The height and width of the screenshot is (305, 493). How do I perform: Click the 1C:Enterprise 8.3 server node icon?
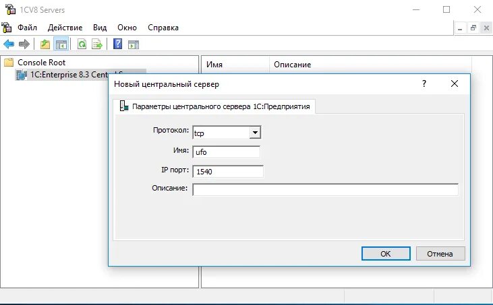[22, 75]
